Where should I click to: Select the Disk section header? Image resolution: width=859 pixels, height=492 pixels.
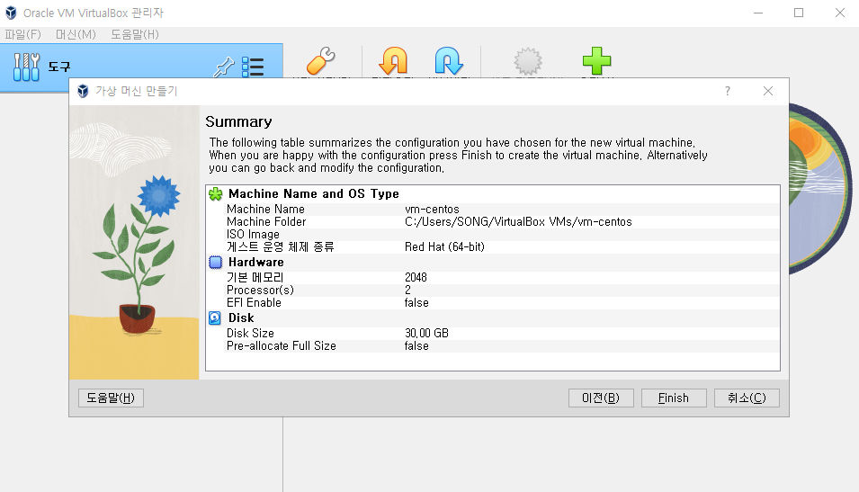click(241, 318)
